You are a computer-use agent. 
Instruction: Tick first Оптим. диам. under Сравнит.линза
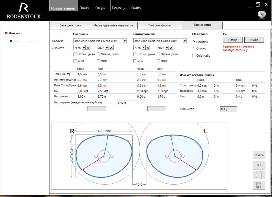(x=135, y=54)
